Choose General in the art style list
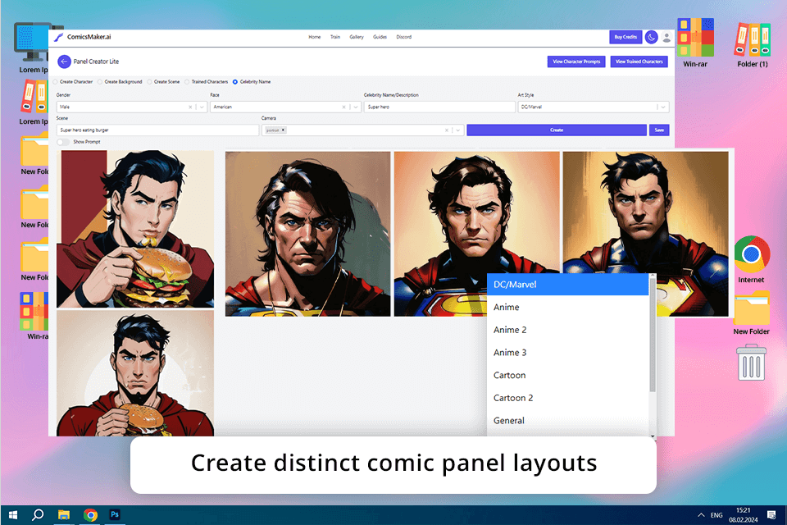This screenshot has width=787, height=525. [x=567, y=421]
